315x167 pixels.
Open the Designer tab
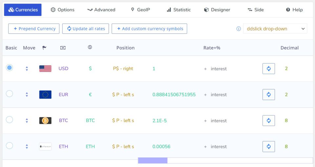(217, 10)
